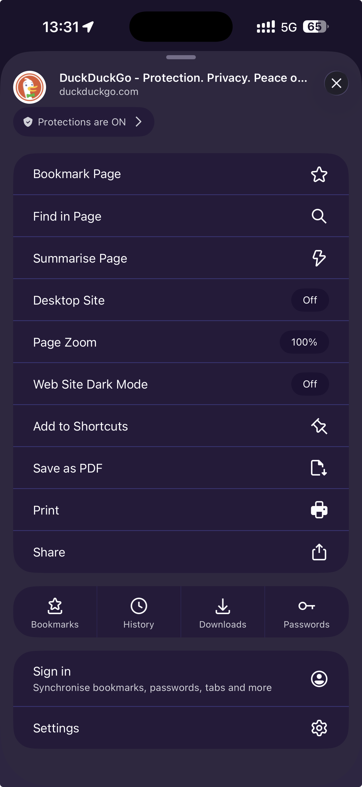This screenshot has height=787, width=362.
Task: Open the Downloads tab
Action: click(x=223, y=612)
